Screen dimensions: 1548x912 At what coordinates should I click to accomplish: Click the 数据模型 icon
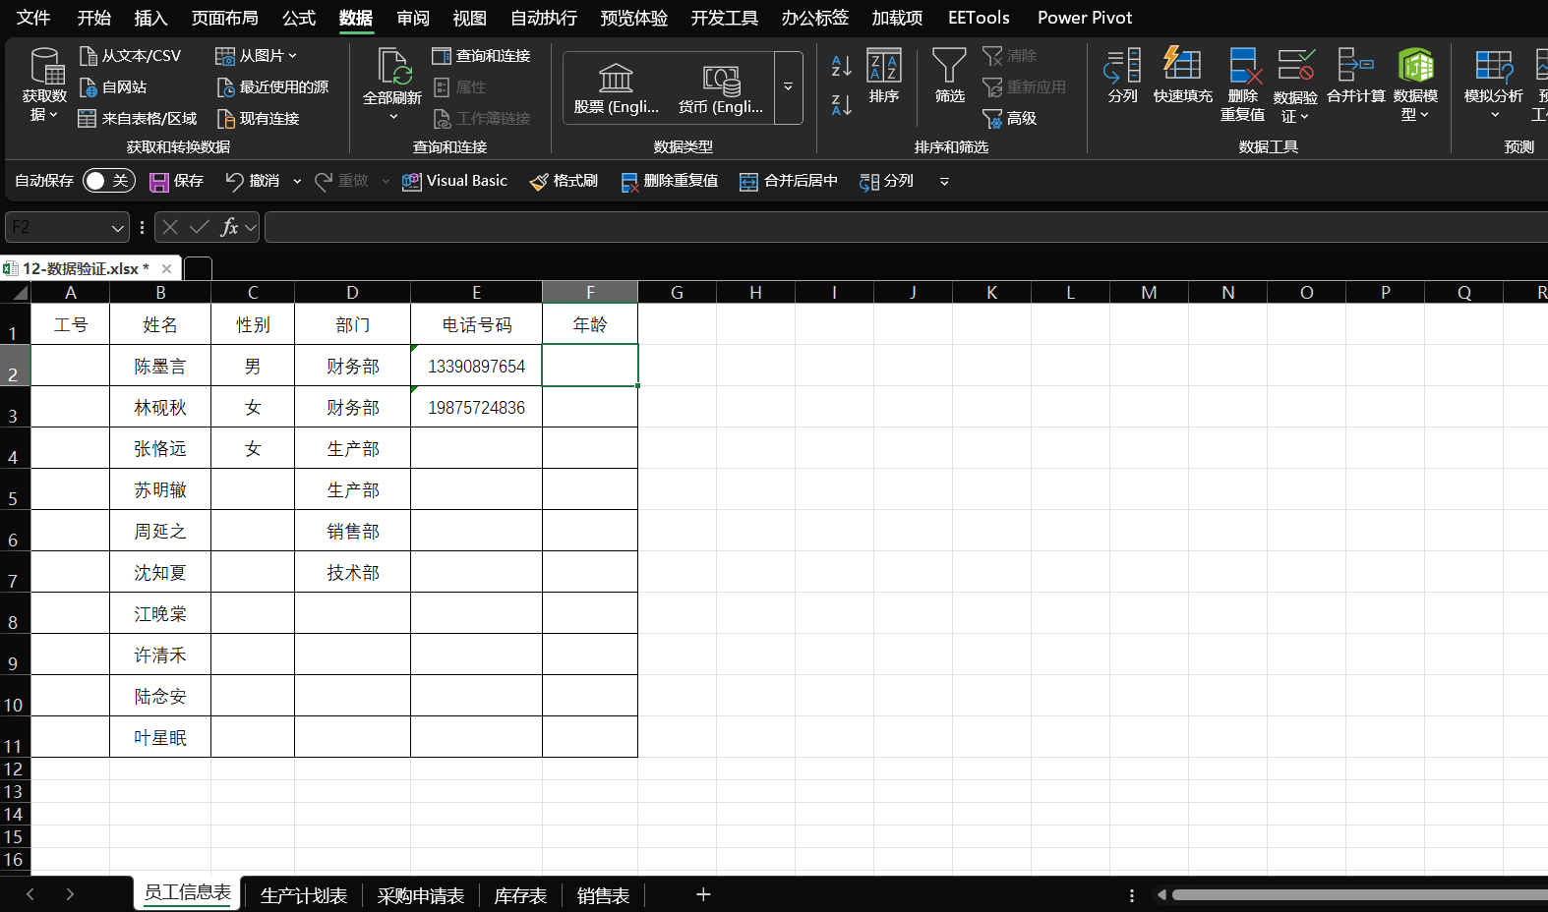[x=1416, y=65]
